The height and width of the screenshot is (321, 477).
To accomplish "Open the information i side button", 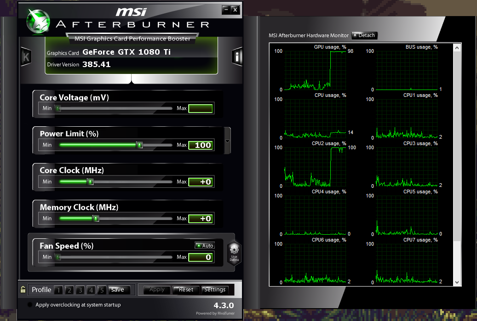I will [x=237, y=56].
